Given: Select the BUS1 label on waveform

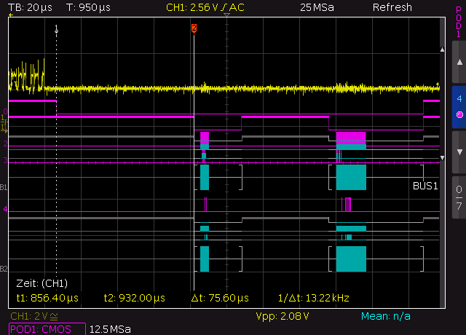Looking at the screenshot, I should tap(425, 186).
